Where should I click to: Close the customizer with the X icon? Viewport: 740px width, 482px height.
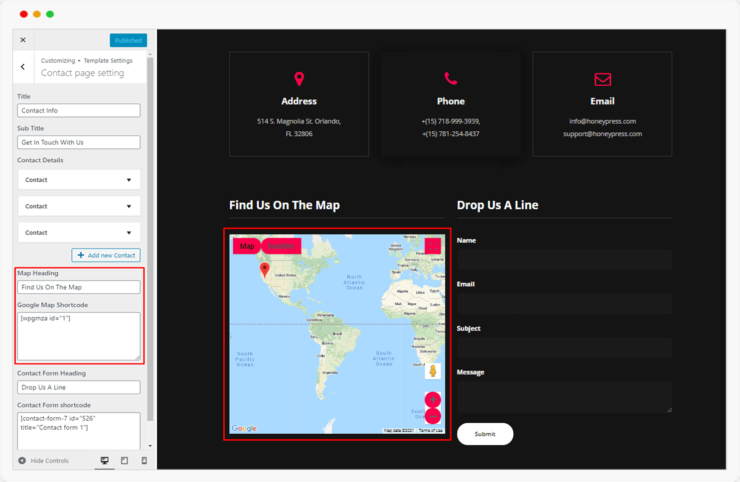(x=23, y=40)
